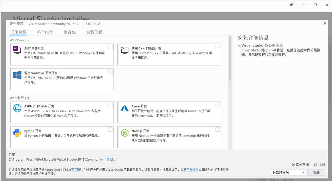The width and height of the screenshot is (332, 181).
Task: Click the 更改... link for install location
Action: tap(111, 160)
